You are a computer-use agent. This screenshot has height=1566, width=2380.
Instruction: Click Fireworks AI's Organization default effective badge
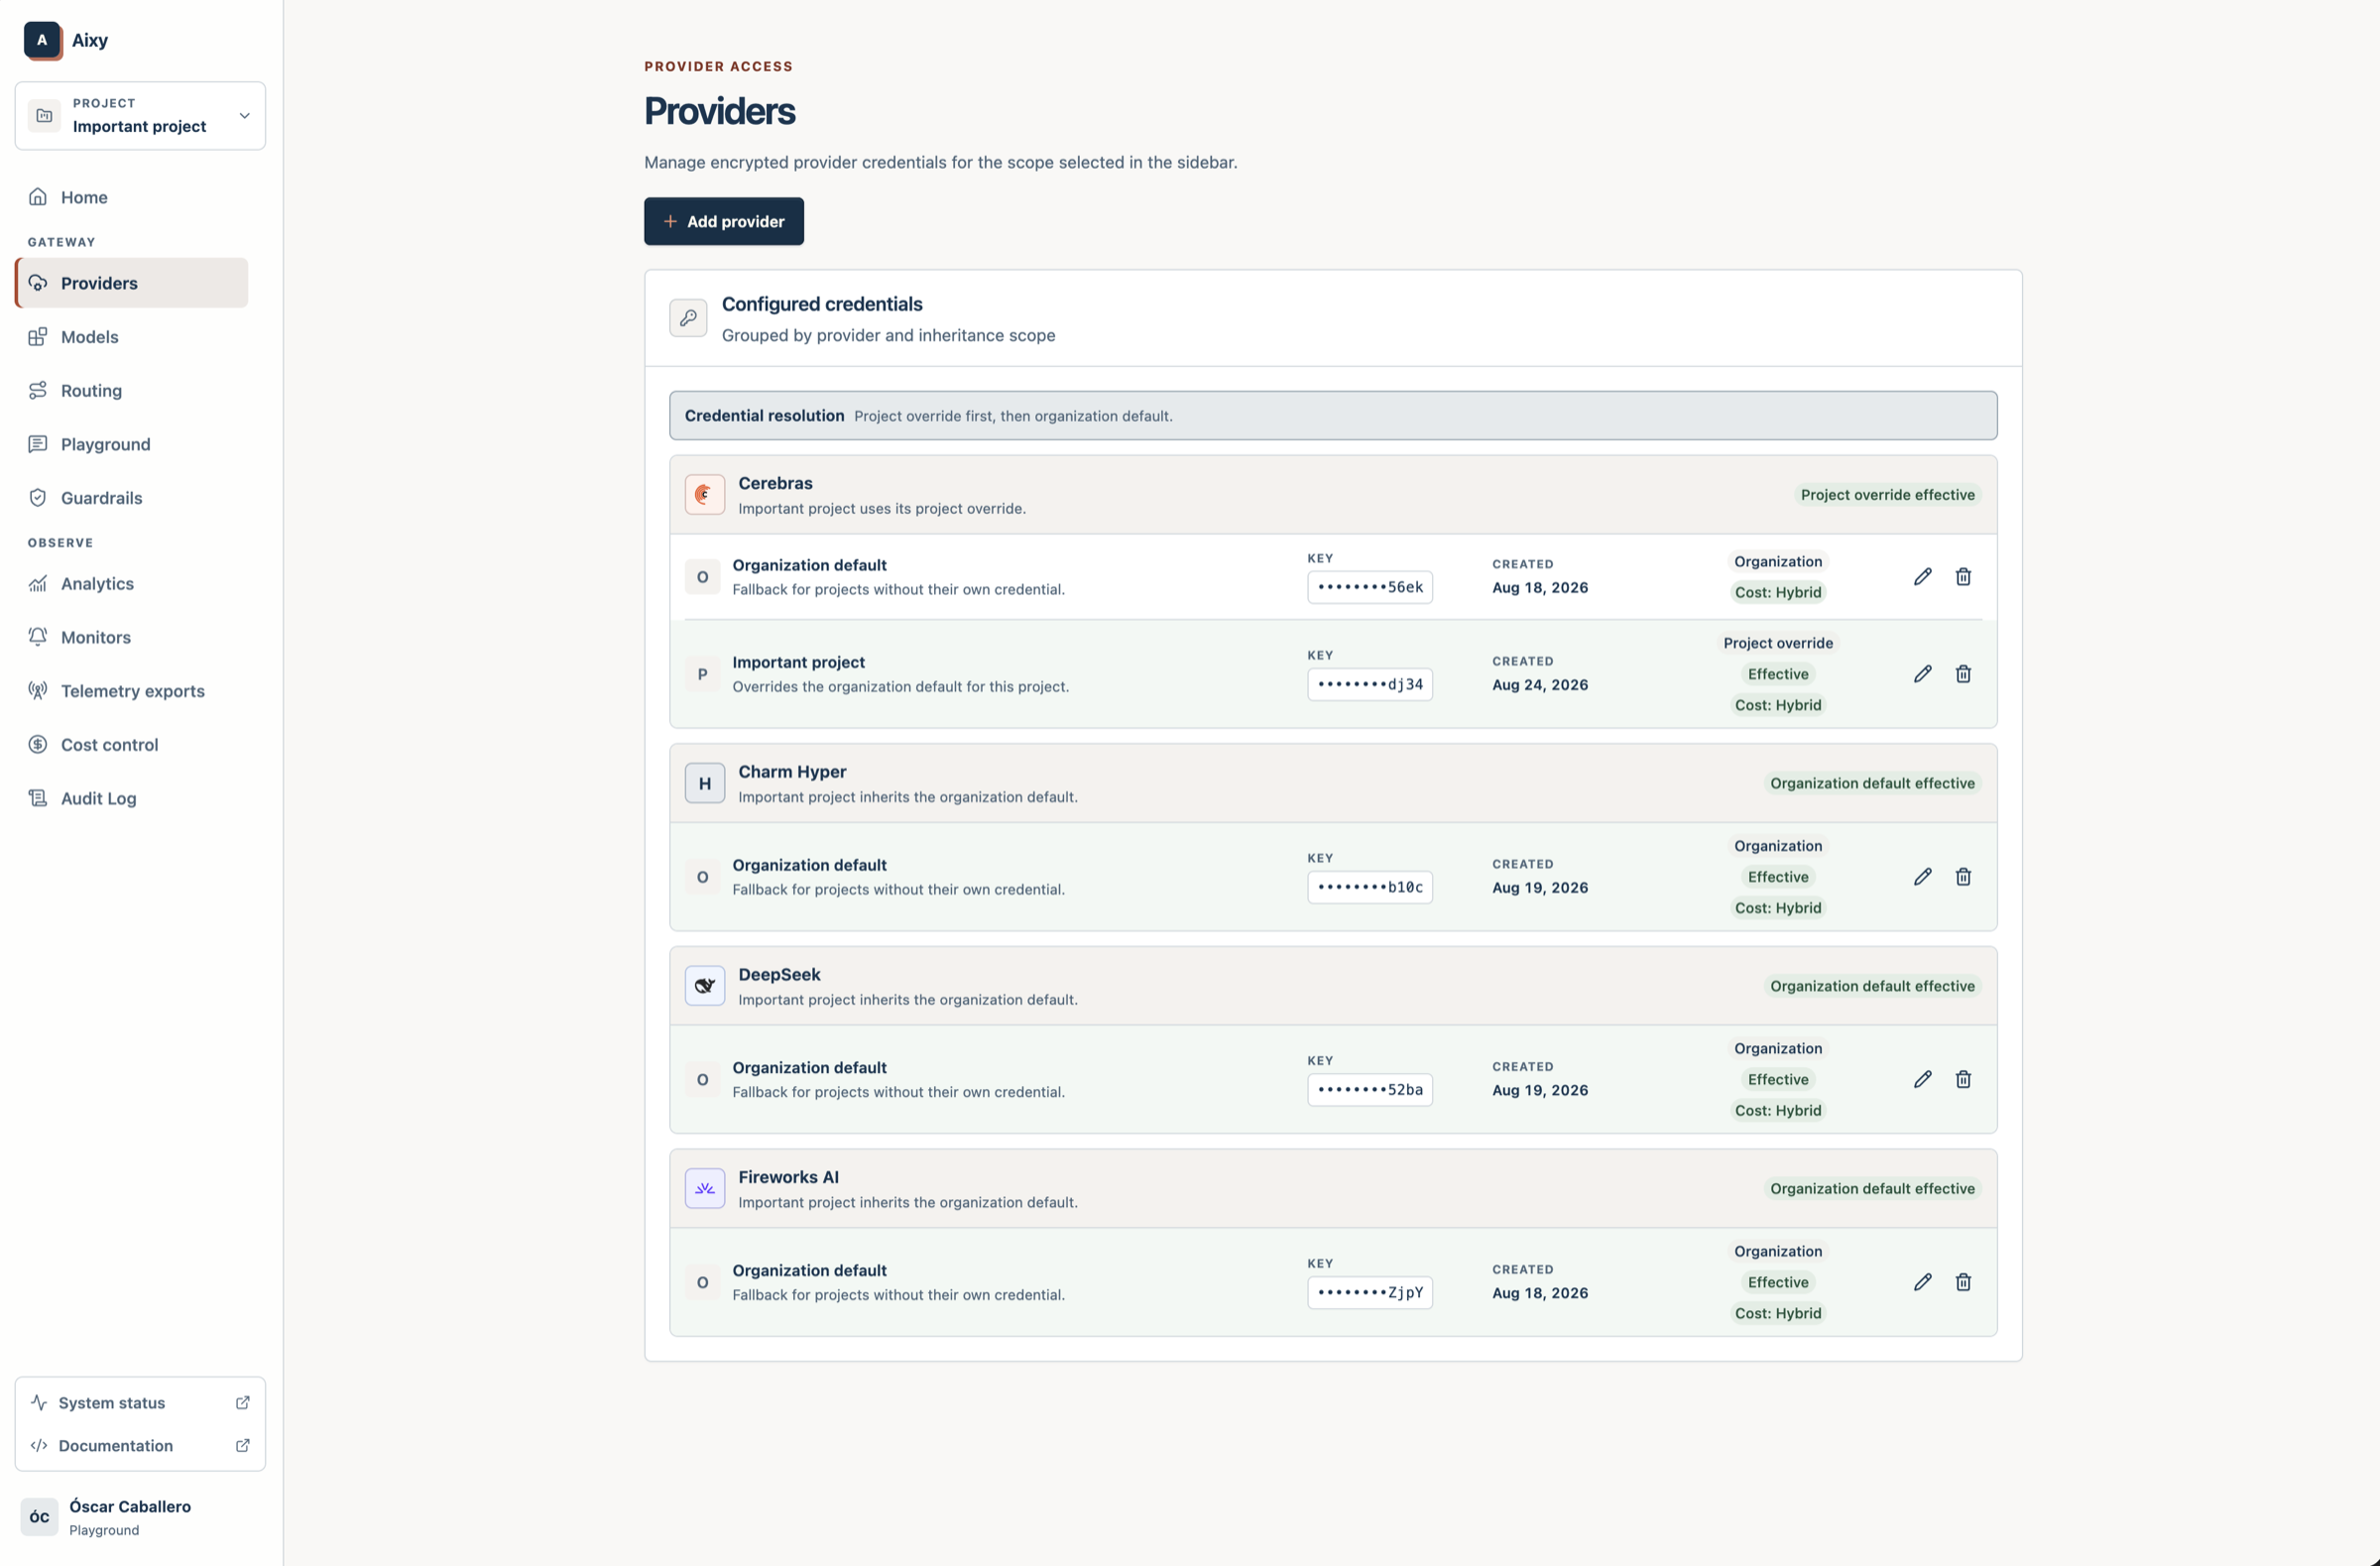tap(1872, 1189)
